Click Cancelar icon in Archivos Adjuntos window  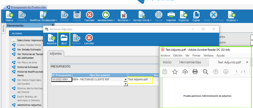click(x=89, y=38)
